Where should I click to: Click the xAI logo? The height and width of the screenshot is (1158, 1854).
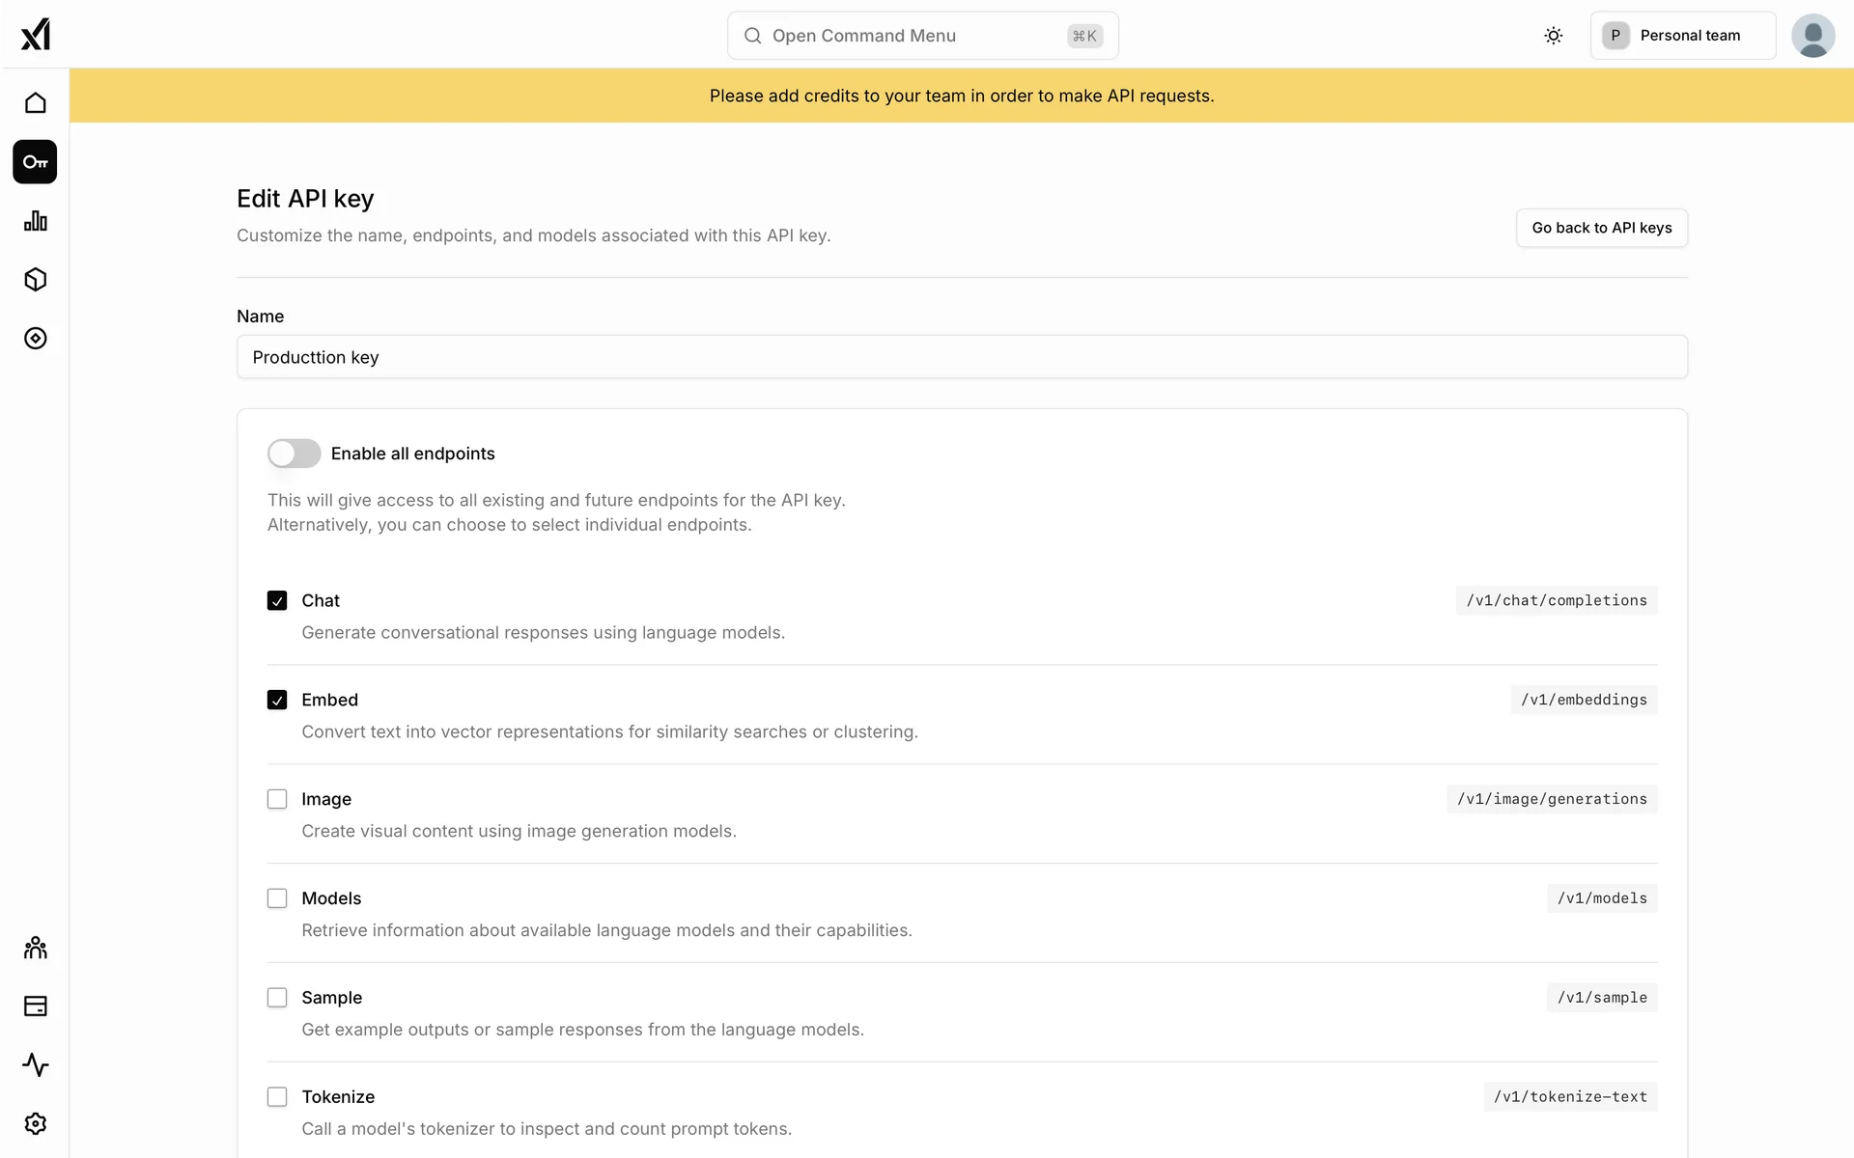[35, 35]
